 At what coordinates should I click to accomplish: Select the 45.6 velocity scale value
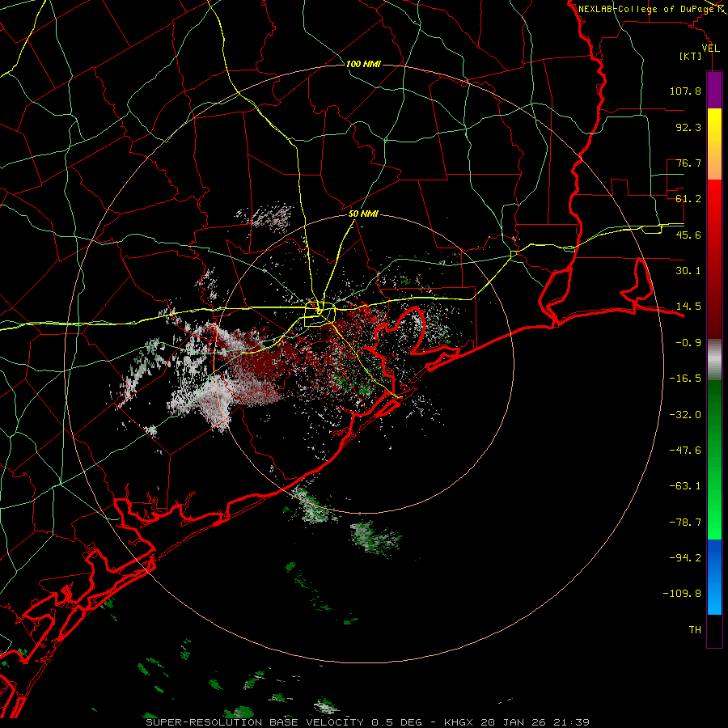pyautogui.click(x=688, y=235)
